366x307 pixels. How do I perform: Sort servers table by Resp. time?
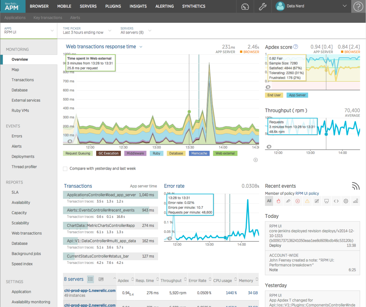[147, 280]
